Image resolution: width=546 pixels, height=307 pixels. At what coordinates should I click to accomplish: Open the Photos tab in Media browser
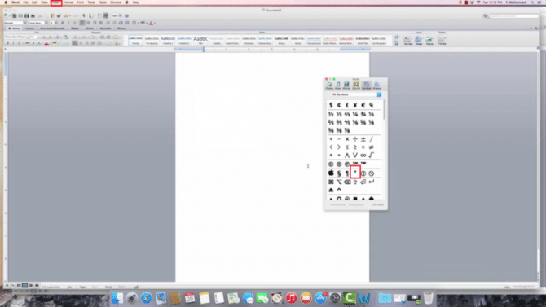329,86
